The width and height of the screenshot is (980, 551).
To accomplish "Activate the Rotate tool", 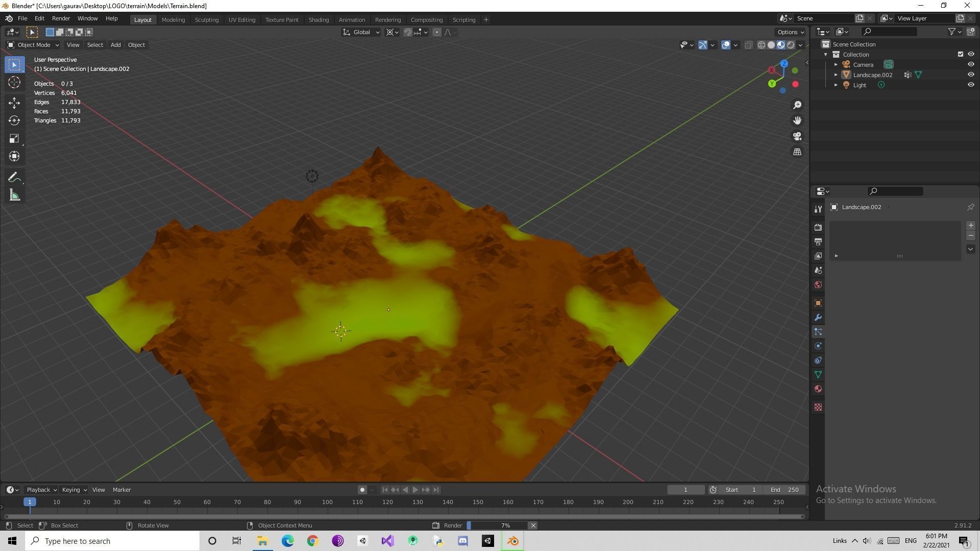I will 14,120.
